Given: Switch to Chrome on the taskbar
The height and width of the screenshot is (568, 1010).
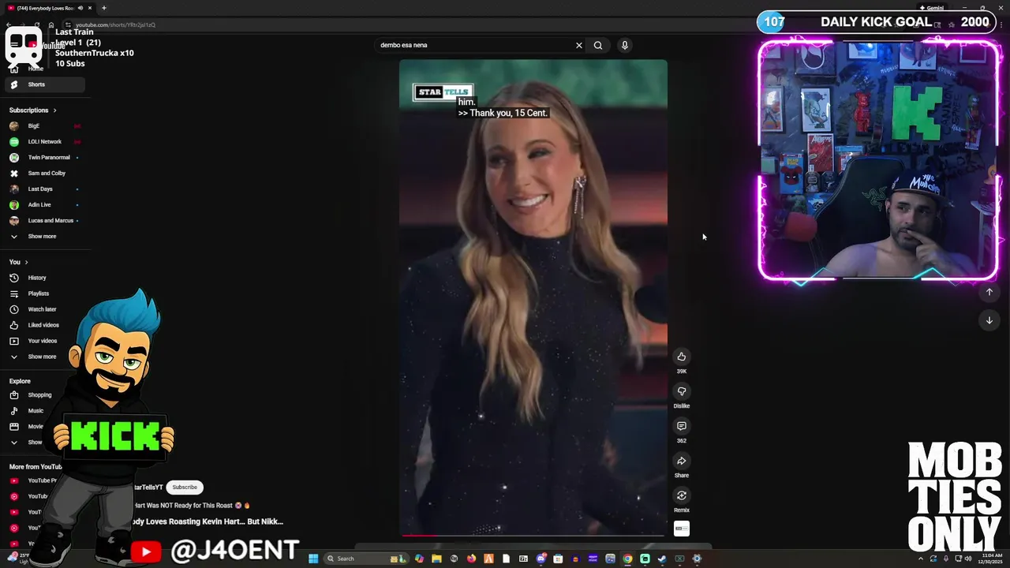Looking at the screenshot, I should (x=627, y=559).
